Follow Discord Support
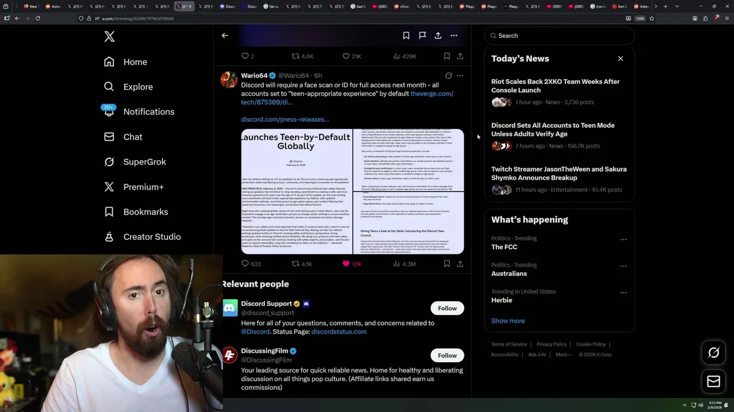The image size is (734, 412). click(x=447, y=308)
